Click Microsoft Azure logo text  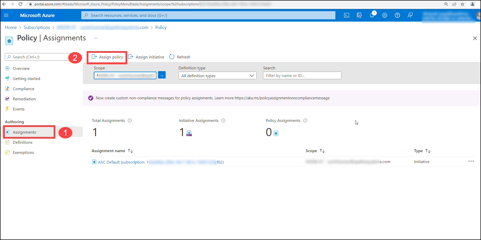[37, 15]
